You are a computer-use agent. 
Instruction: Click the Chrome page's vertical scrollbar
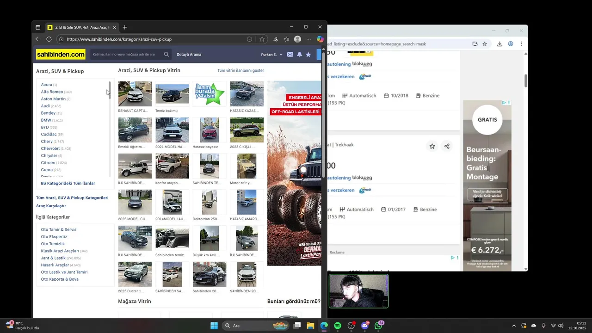click(x=526, y=80)
